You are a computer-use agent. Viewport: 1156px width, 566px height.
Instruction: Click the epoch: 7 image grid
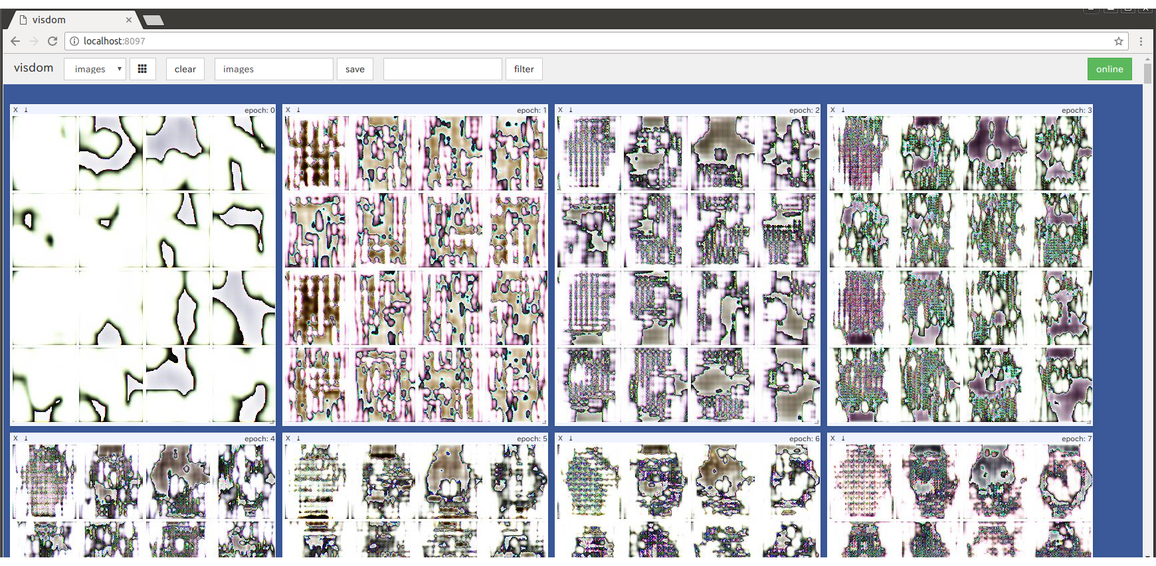pos(960,500)
